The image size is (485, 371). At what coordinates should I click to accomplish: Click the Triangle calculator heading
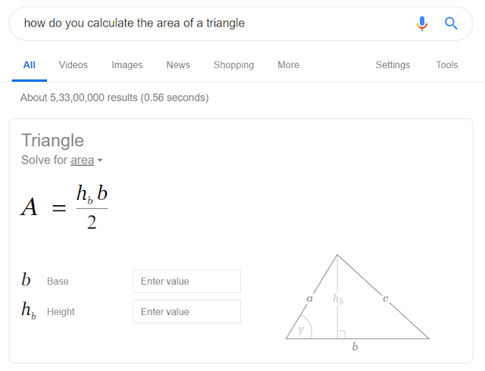[52, 140]
